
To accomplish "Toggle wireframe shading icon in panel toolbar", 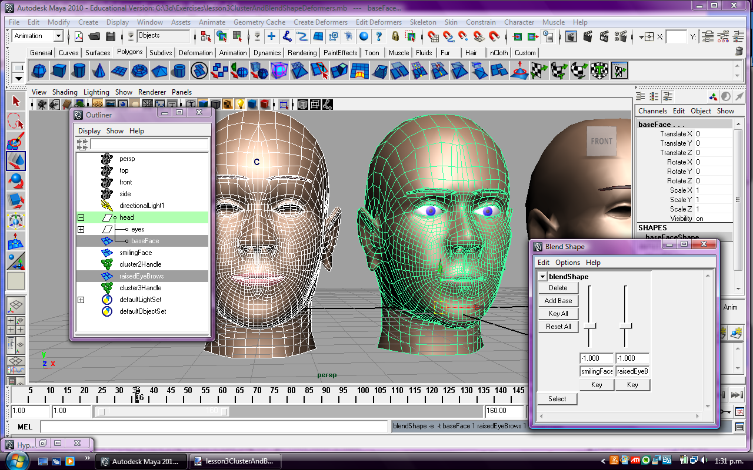I will tap(191, 103).
